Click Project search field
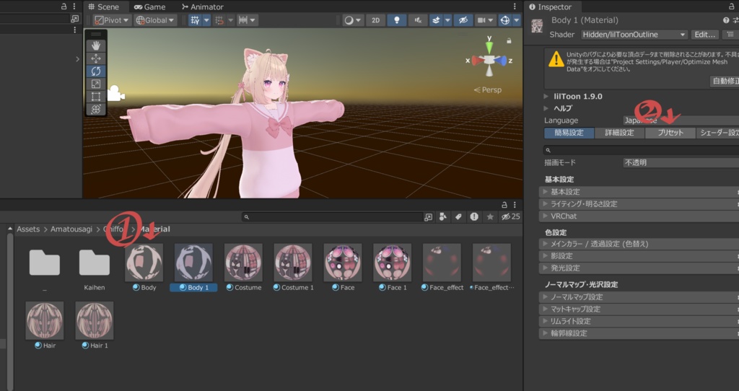Image resolution: width=739 pixels, height=391 pixels. coord(332,216)
